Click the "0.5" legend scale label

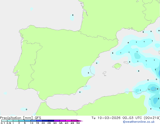[9, 123]
